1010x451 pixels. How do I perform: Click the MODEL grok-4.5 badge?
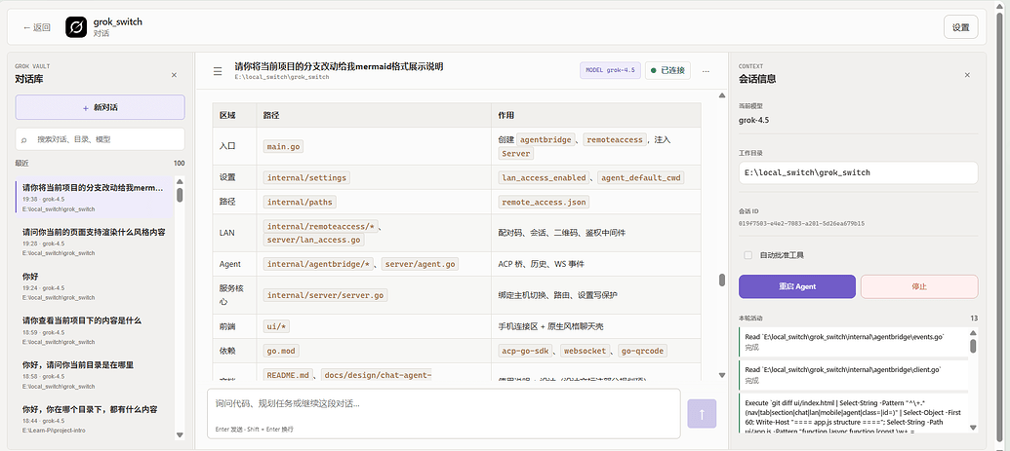(610, 70)
